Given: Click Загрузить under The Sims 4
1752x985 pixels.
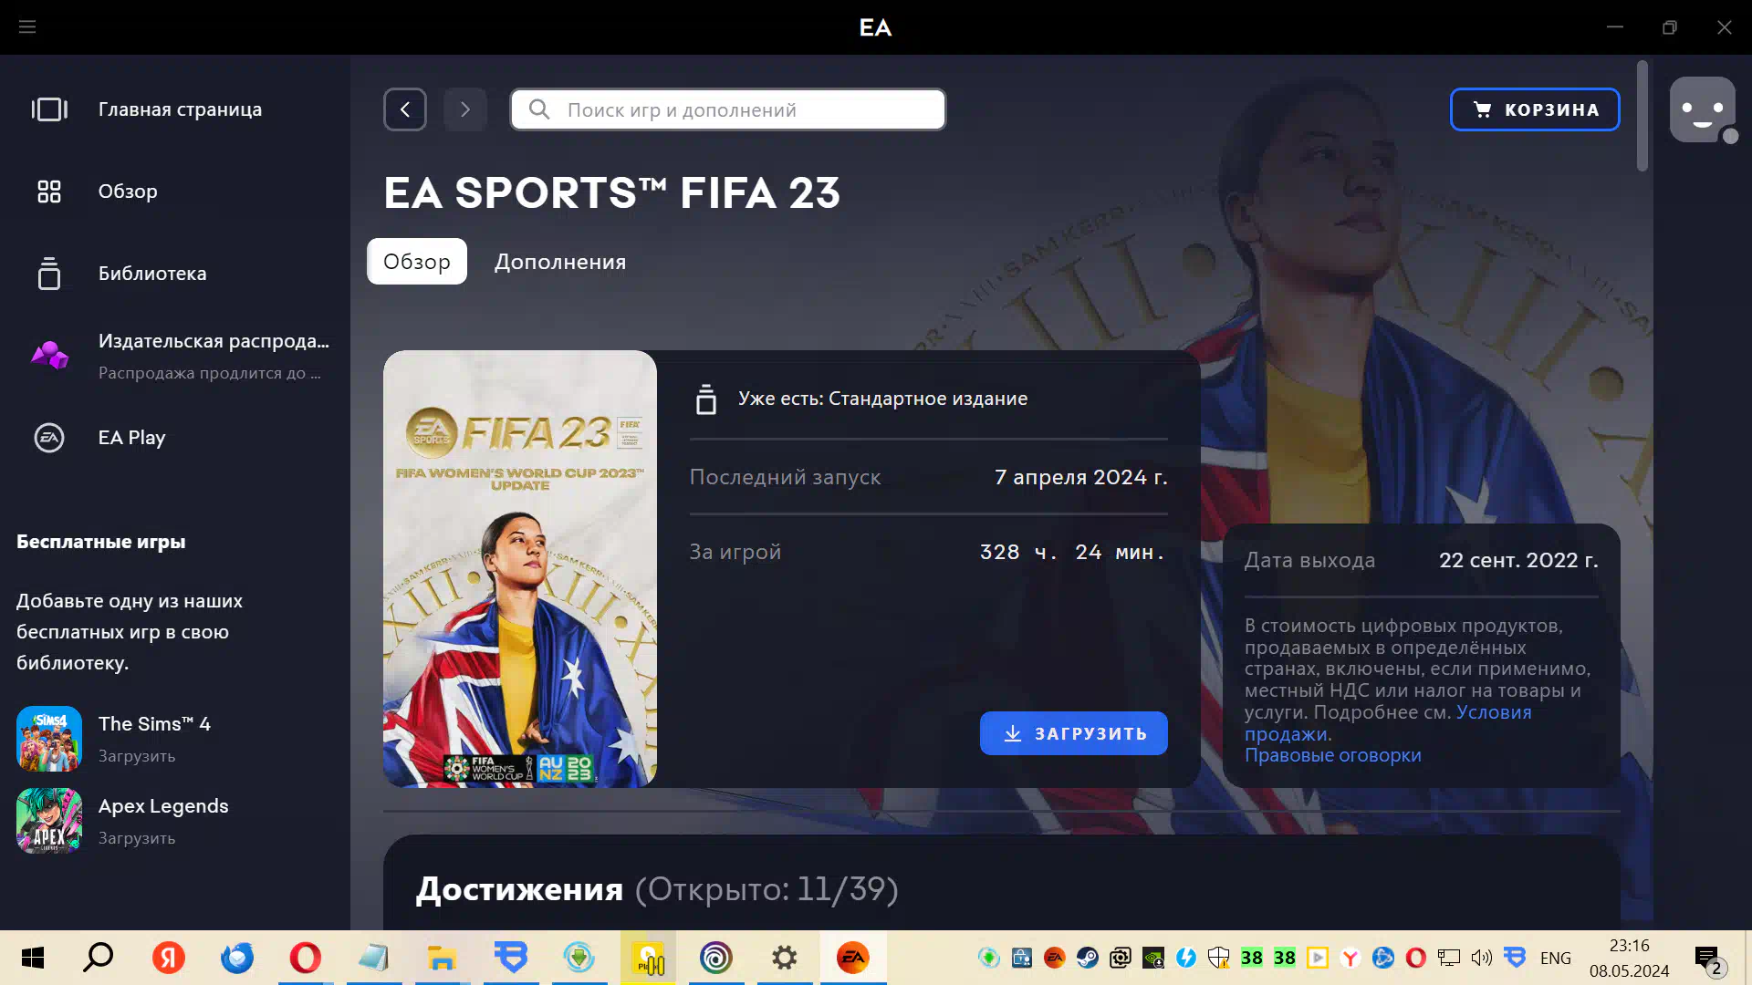Looking at the screenshot, I should [x=137, y=756].
